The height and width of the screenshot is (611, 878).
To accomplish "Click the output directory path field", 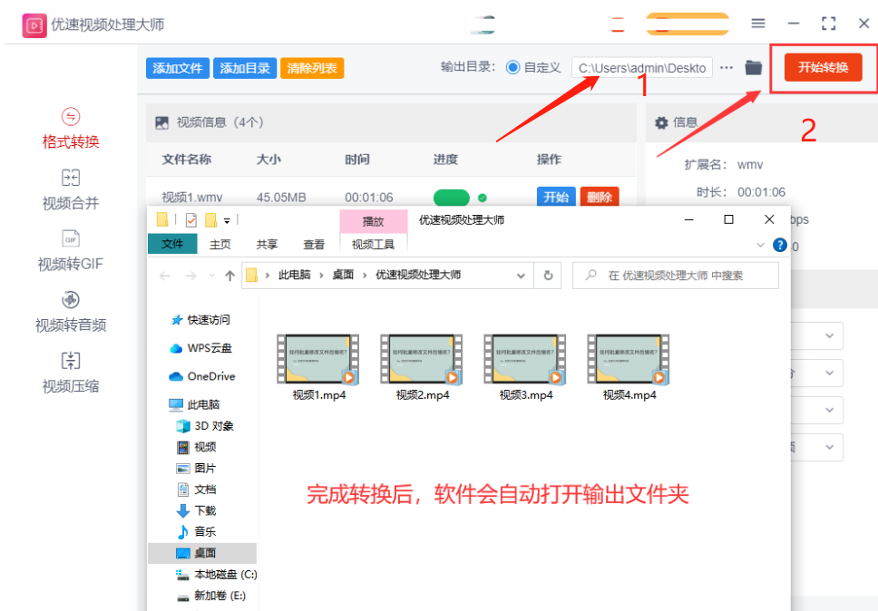I will pyautogui.click(x=642, y=68).
